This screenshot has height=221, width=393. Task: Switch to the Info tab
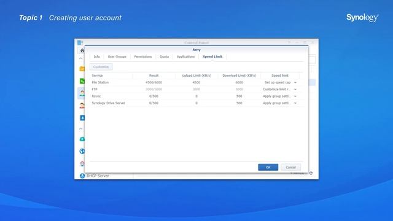point(97,56)
